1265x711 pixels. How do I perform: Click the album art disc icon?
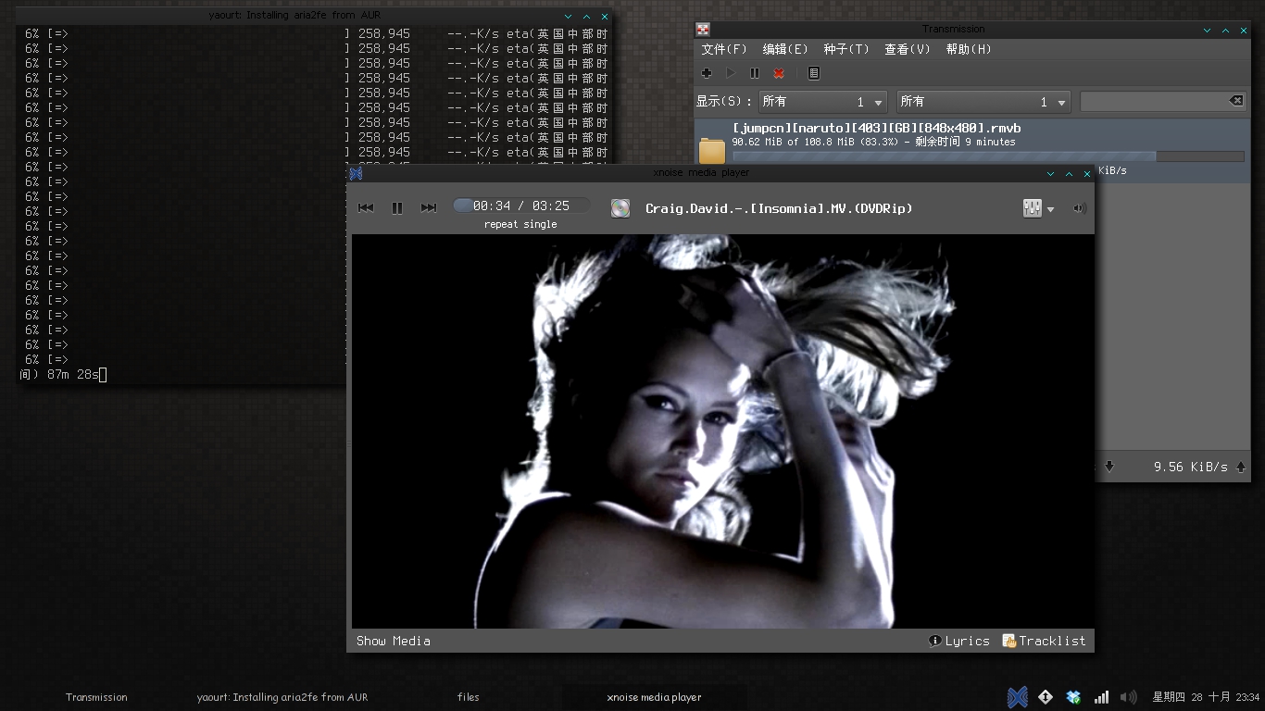click(620, 208)
